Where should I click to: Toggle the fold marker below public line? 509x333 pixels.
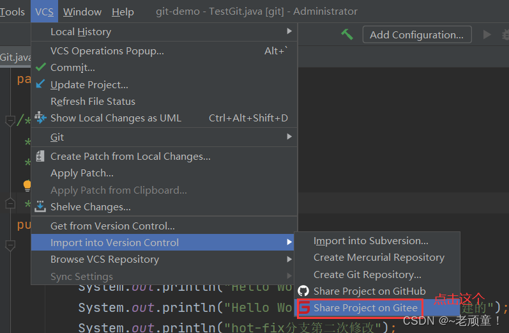pos(10,245)
